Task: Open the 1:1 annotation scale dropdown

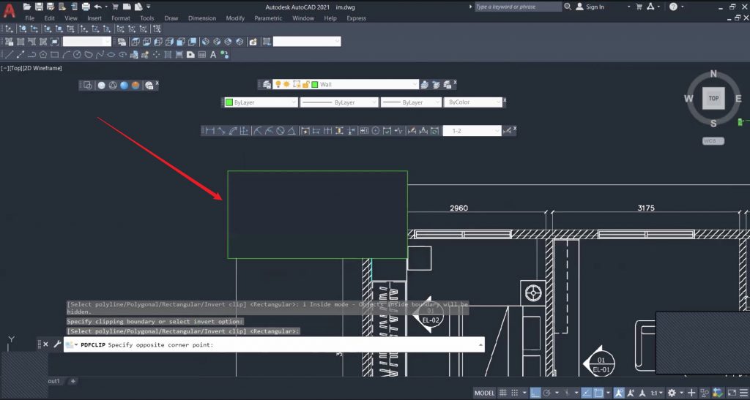Action: pyautogui.click(x=656, y=393)
